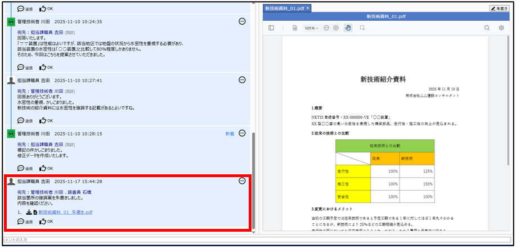Image resolution: width=516 pixels, height=248 pixels.
Task: Switch to the 新技術資料_01.pdf tab
Action: point(284,8)
